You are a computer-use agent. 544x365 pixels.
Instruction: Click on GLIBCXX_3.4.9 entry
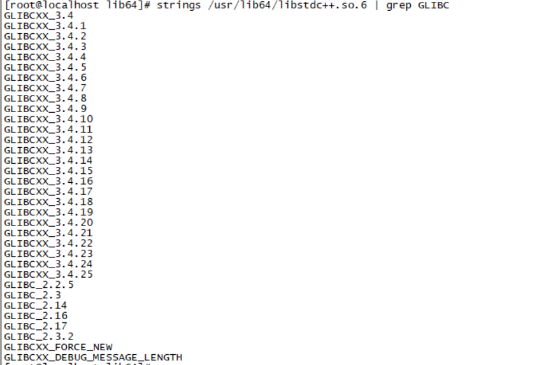(45, 108)
